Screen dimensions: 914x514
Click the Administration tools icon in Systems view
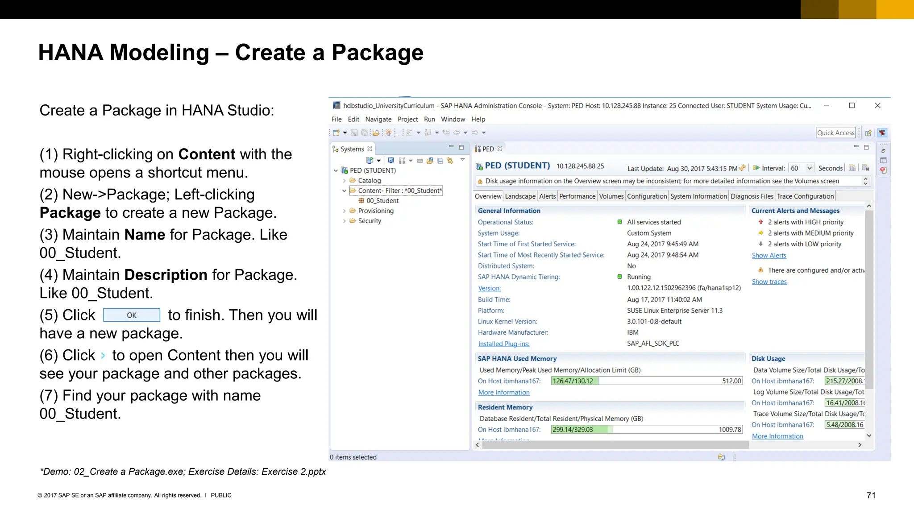pyautogui.click(x=402, y=161)
